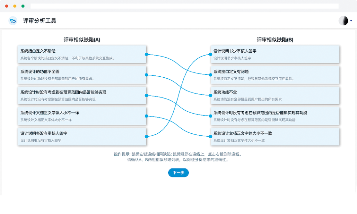Click the connector dot on 设计说明书没有审核人签字 card
This screenshot has height=214, width=357.
(146, 136)
